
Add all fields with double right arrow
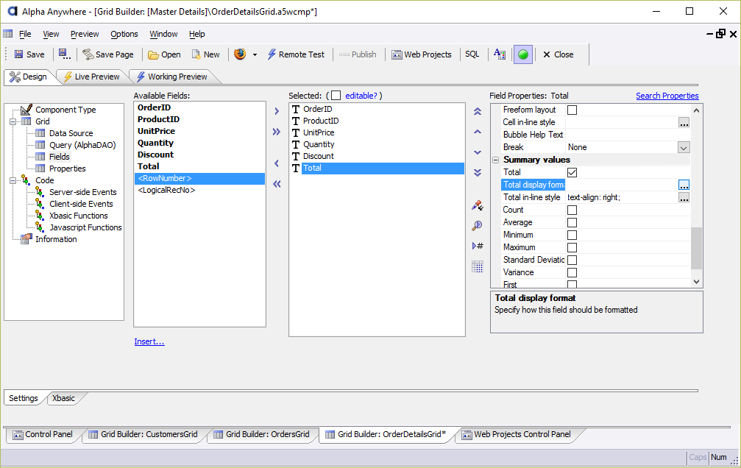click(277, 132)
